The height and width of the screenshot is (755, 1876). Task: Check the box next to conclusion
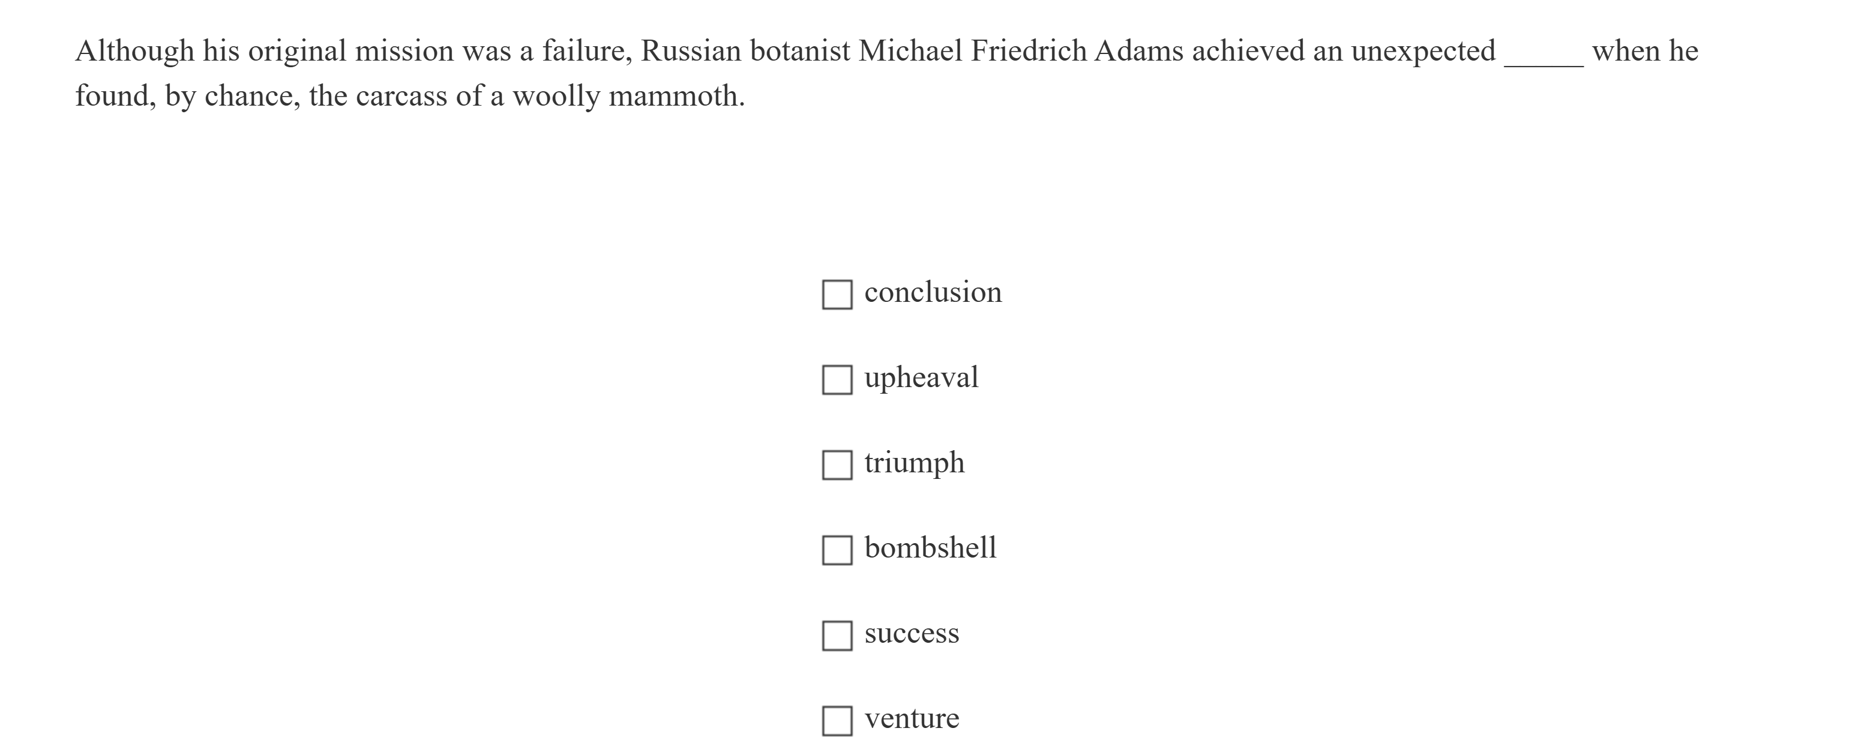point(837,295)
